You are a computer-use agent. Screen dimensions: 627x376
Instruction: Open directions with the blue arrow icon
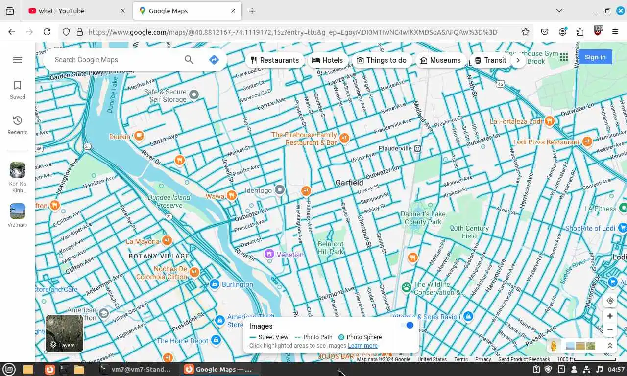pyautogui.click(x=214, y=60)
